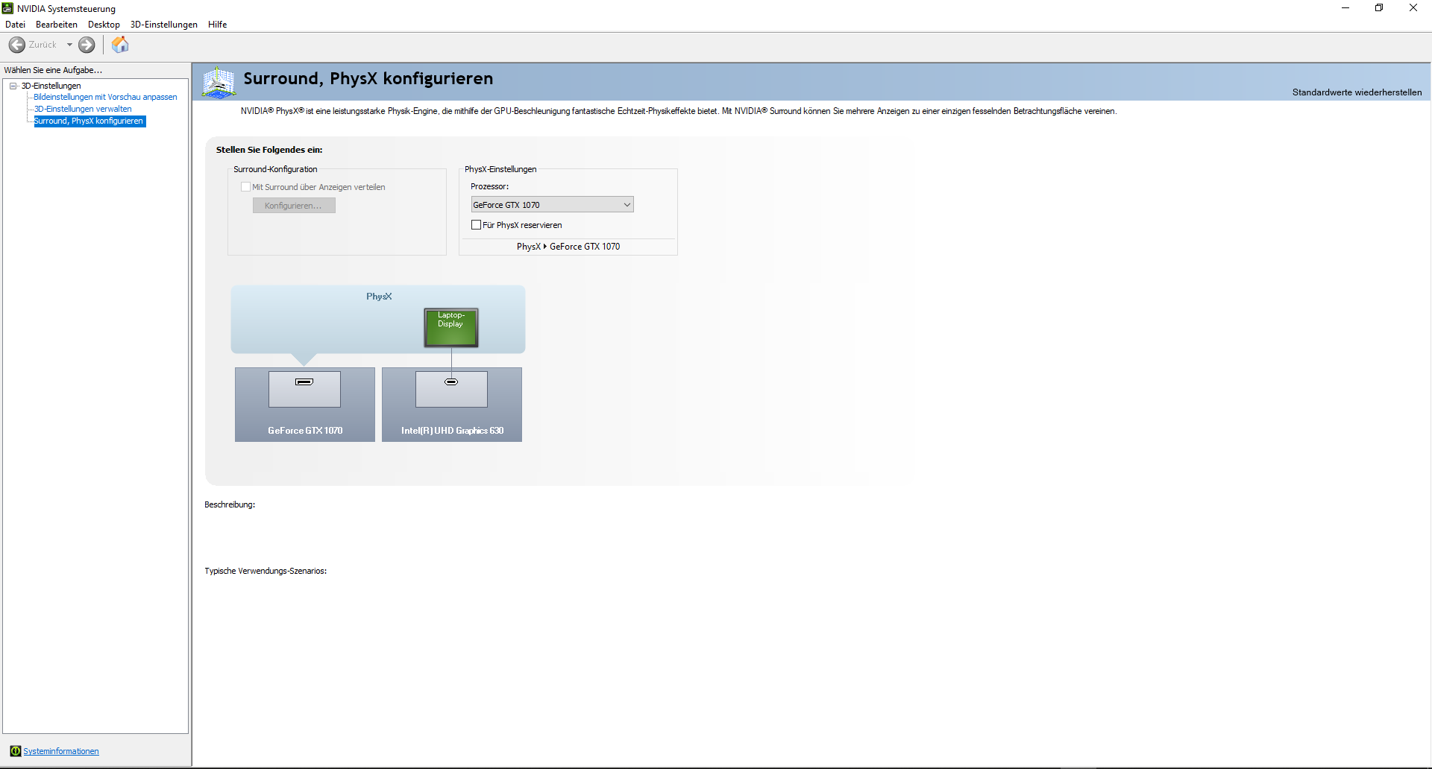The width and height of the screenshot is (1432, 769).
Task: Restore down the NVIDIA Systemsteuerung window
Action: click(1379, 8)
